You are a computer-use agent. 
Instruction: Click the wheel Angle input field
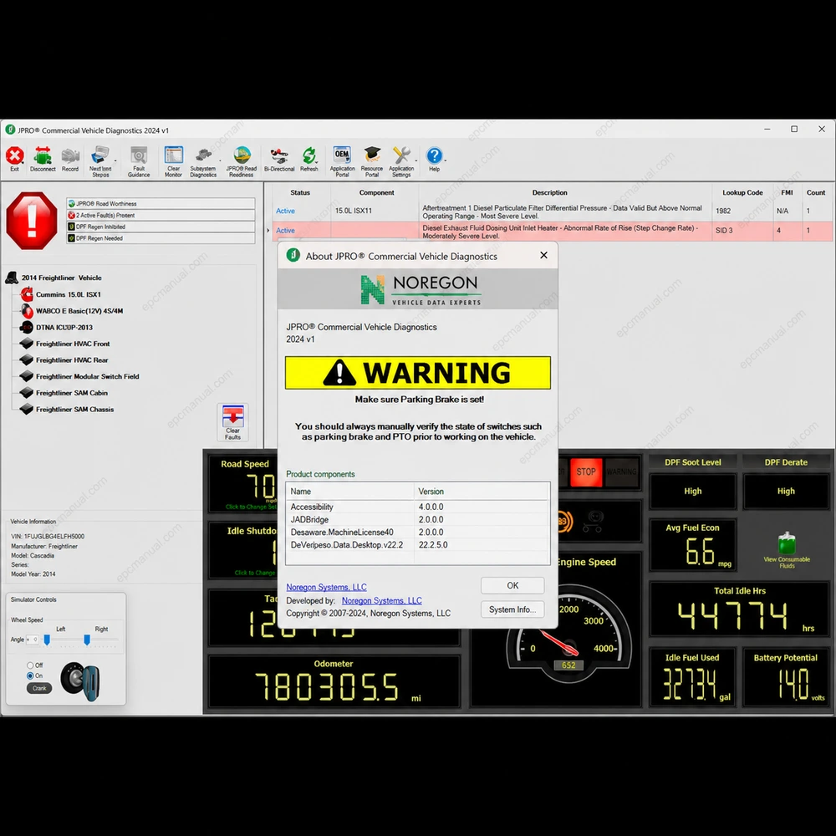pyautogui.click(x=33, y=640)
